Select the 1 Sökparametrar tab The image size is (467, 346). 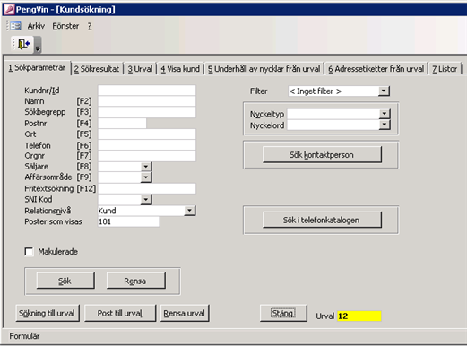click(x=37, y=68)
